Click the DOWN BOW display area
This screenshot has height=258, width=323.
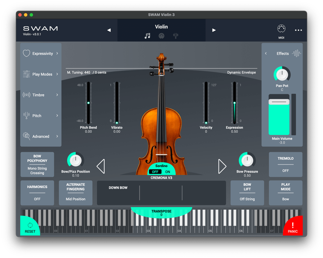[x=161, y=193]
